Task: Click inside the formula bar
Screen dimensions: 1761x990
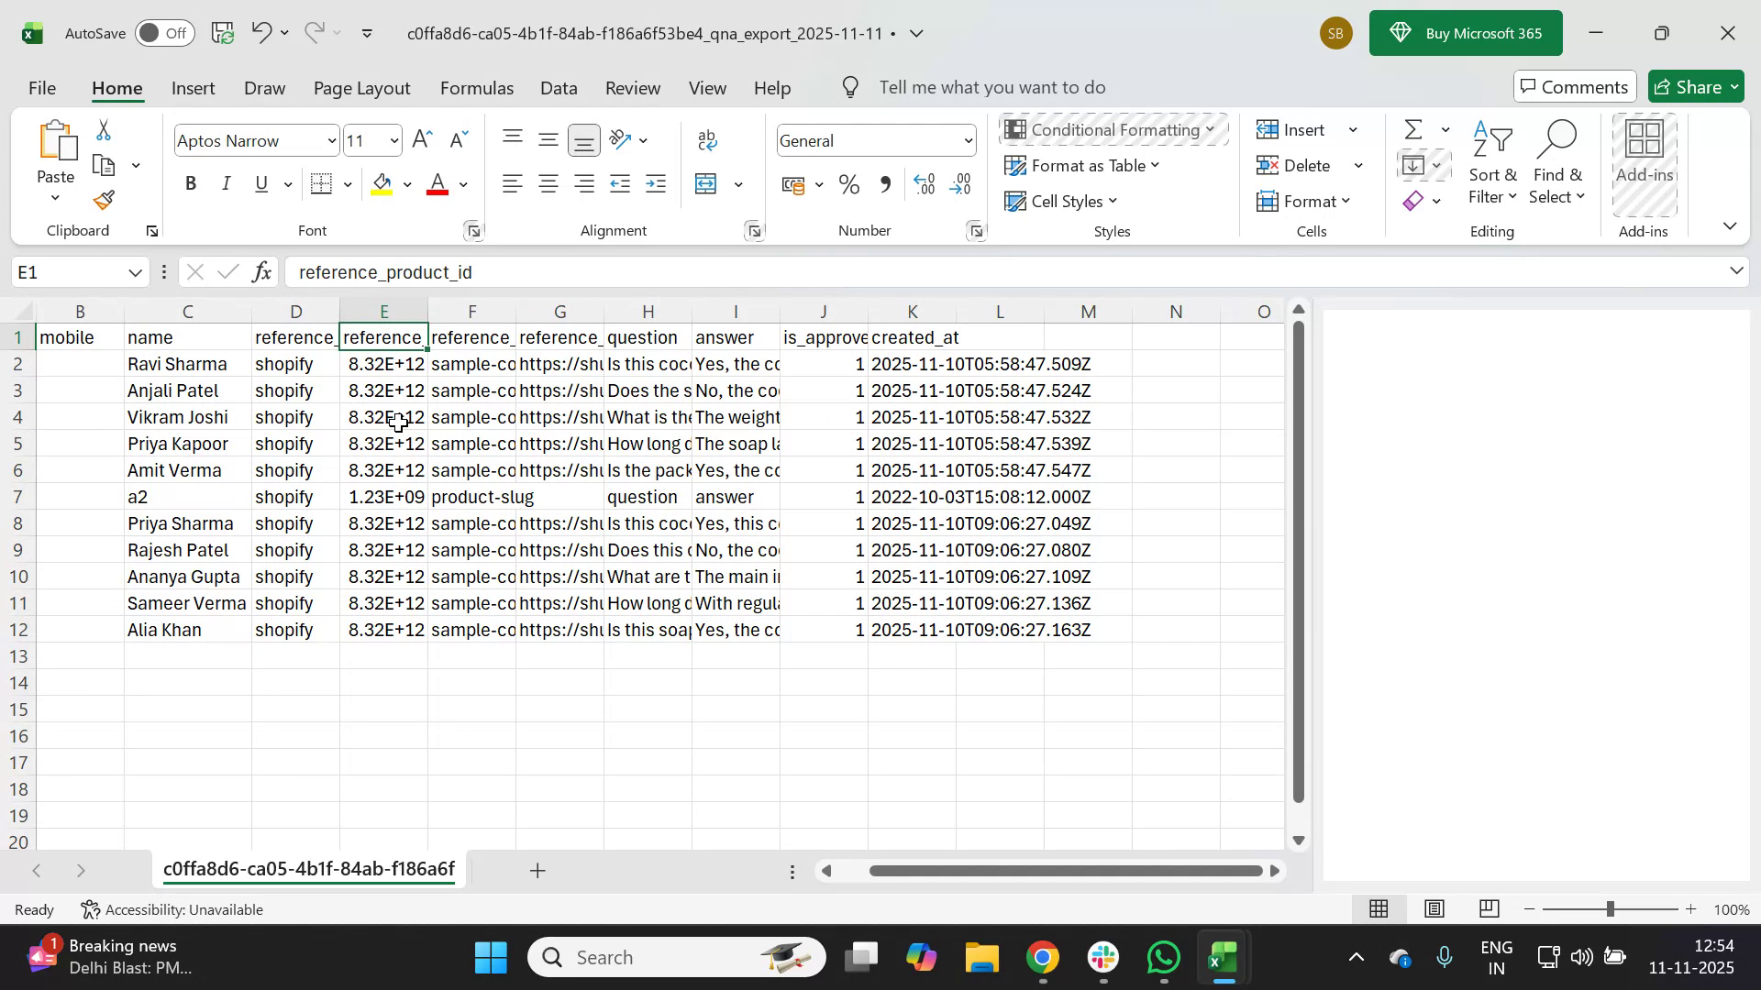Action: 642,271
